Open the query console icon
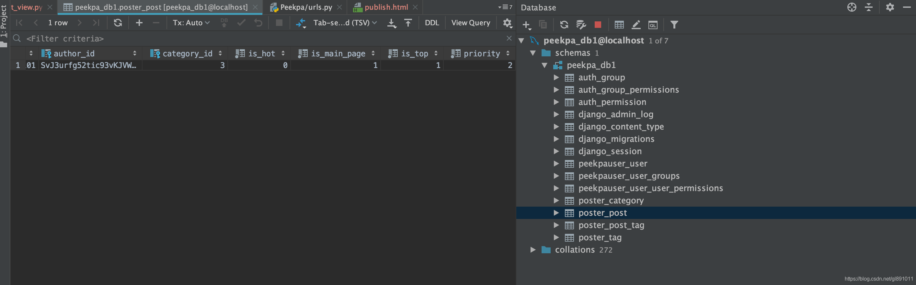This screenshot has width=916, height=285. (x=653, y=25)
